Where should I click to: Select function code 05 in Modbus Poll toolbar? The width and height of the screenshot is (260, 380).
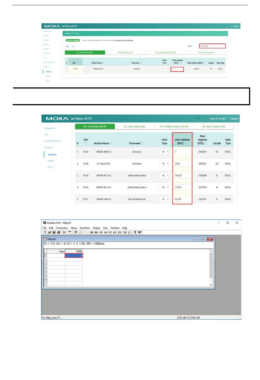pyautogui.click(x=92, y=233)
